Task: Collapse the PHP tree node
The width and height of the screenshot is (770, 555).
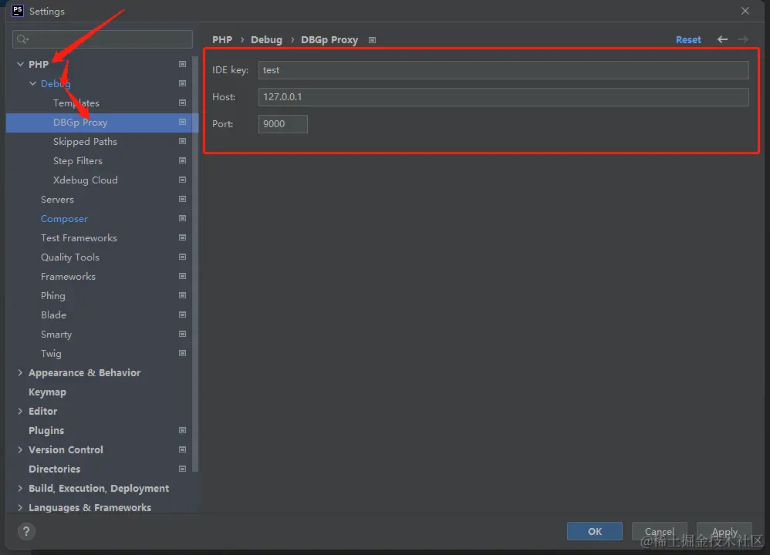Action: 20,64
